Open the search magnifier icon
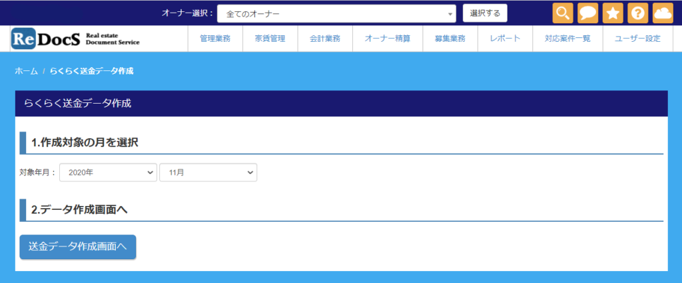The image size is (682, 283). point(562,13)
